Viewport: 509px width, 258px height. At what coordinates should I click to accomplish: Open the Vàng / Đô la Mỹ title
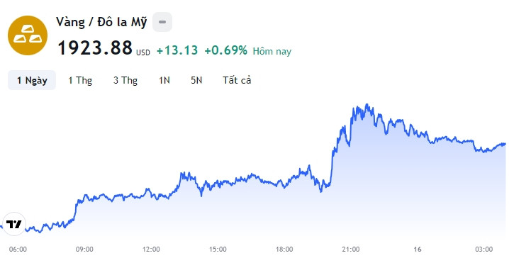coord(101,23)
